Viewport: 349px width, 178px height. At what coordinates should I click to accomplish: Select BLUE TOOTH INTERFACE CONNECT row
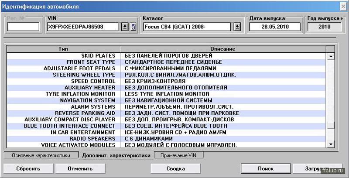(x=166, y=126)
